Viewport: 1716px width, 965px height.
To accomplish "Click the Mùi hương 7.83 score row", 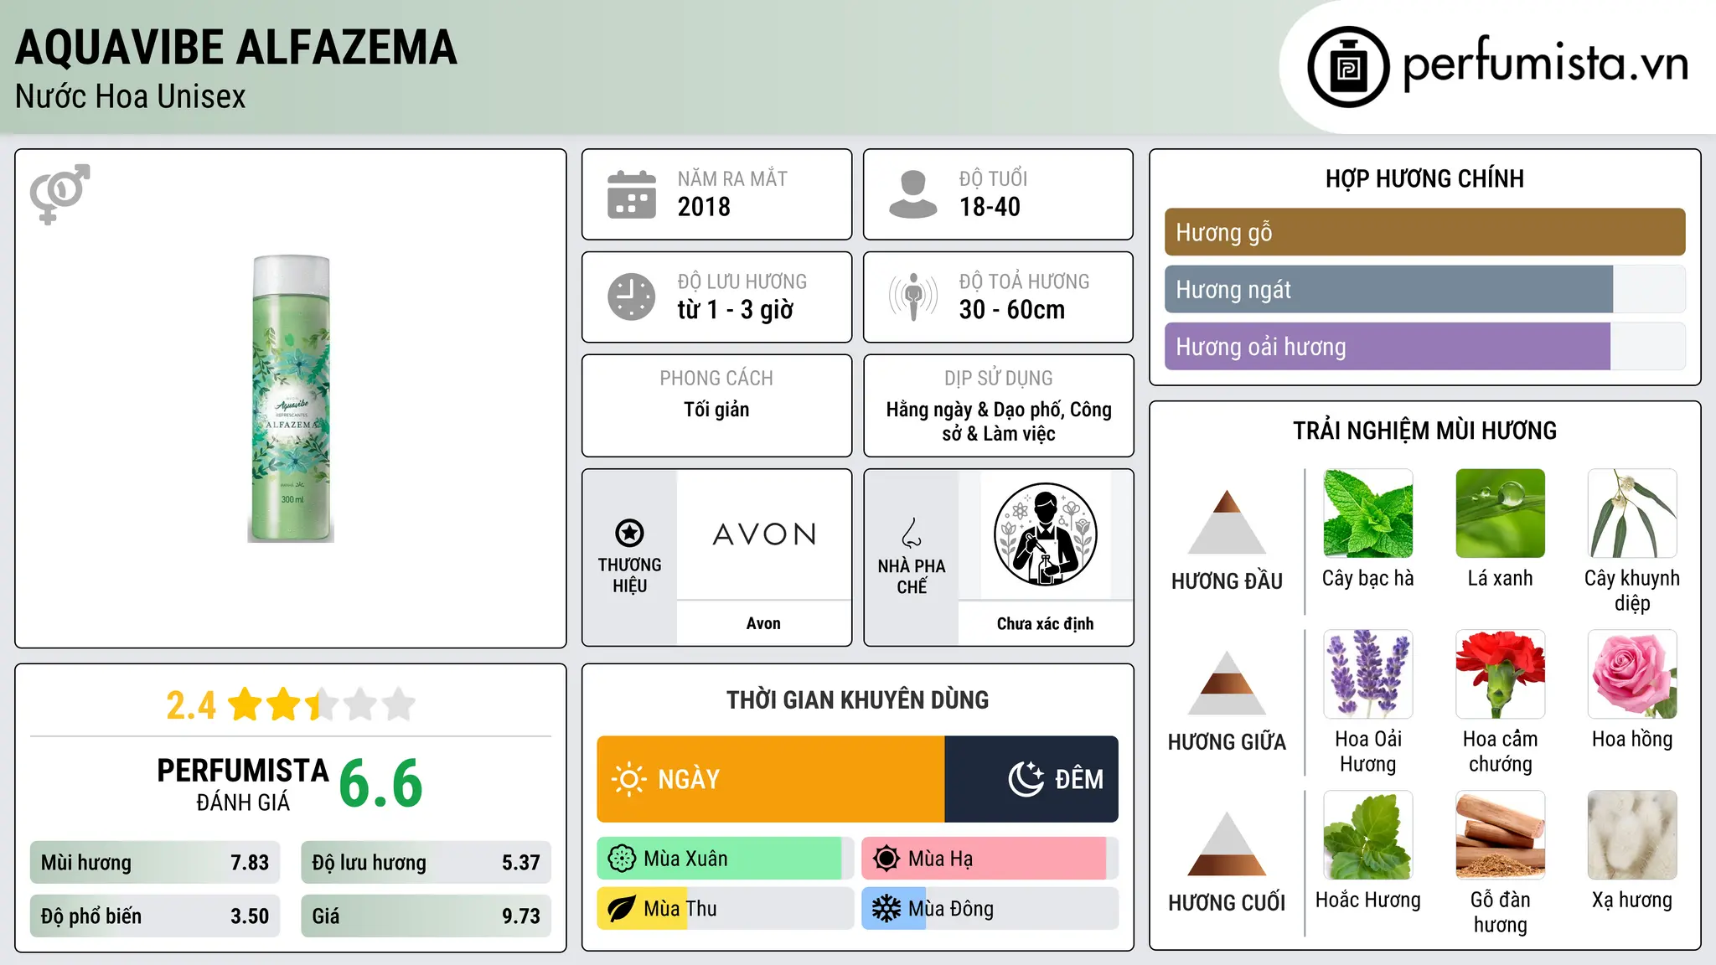I will [155, 863].
